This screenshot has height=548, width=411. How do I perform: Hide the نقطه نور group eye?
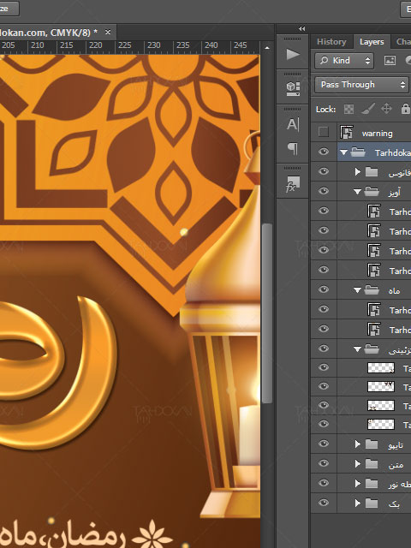tap(324, 483)
